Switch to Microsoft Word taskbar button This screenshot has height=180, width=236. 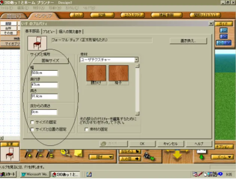click(35, 174)
